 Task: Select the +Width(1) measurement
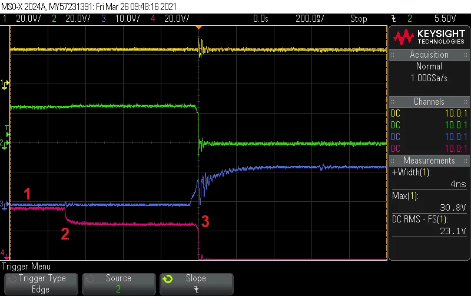[411, 172]
